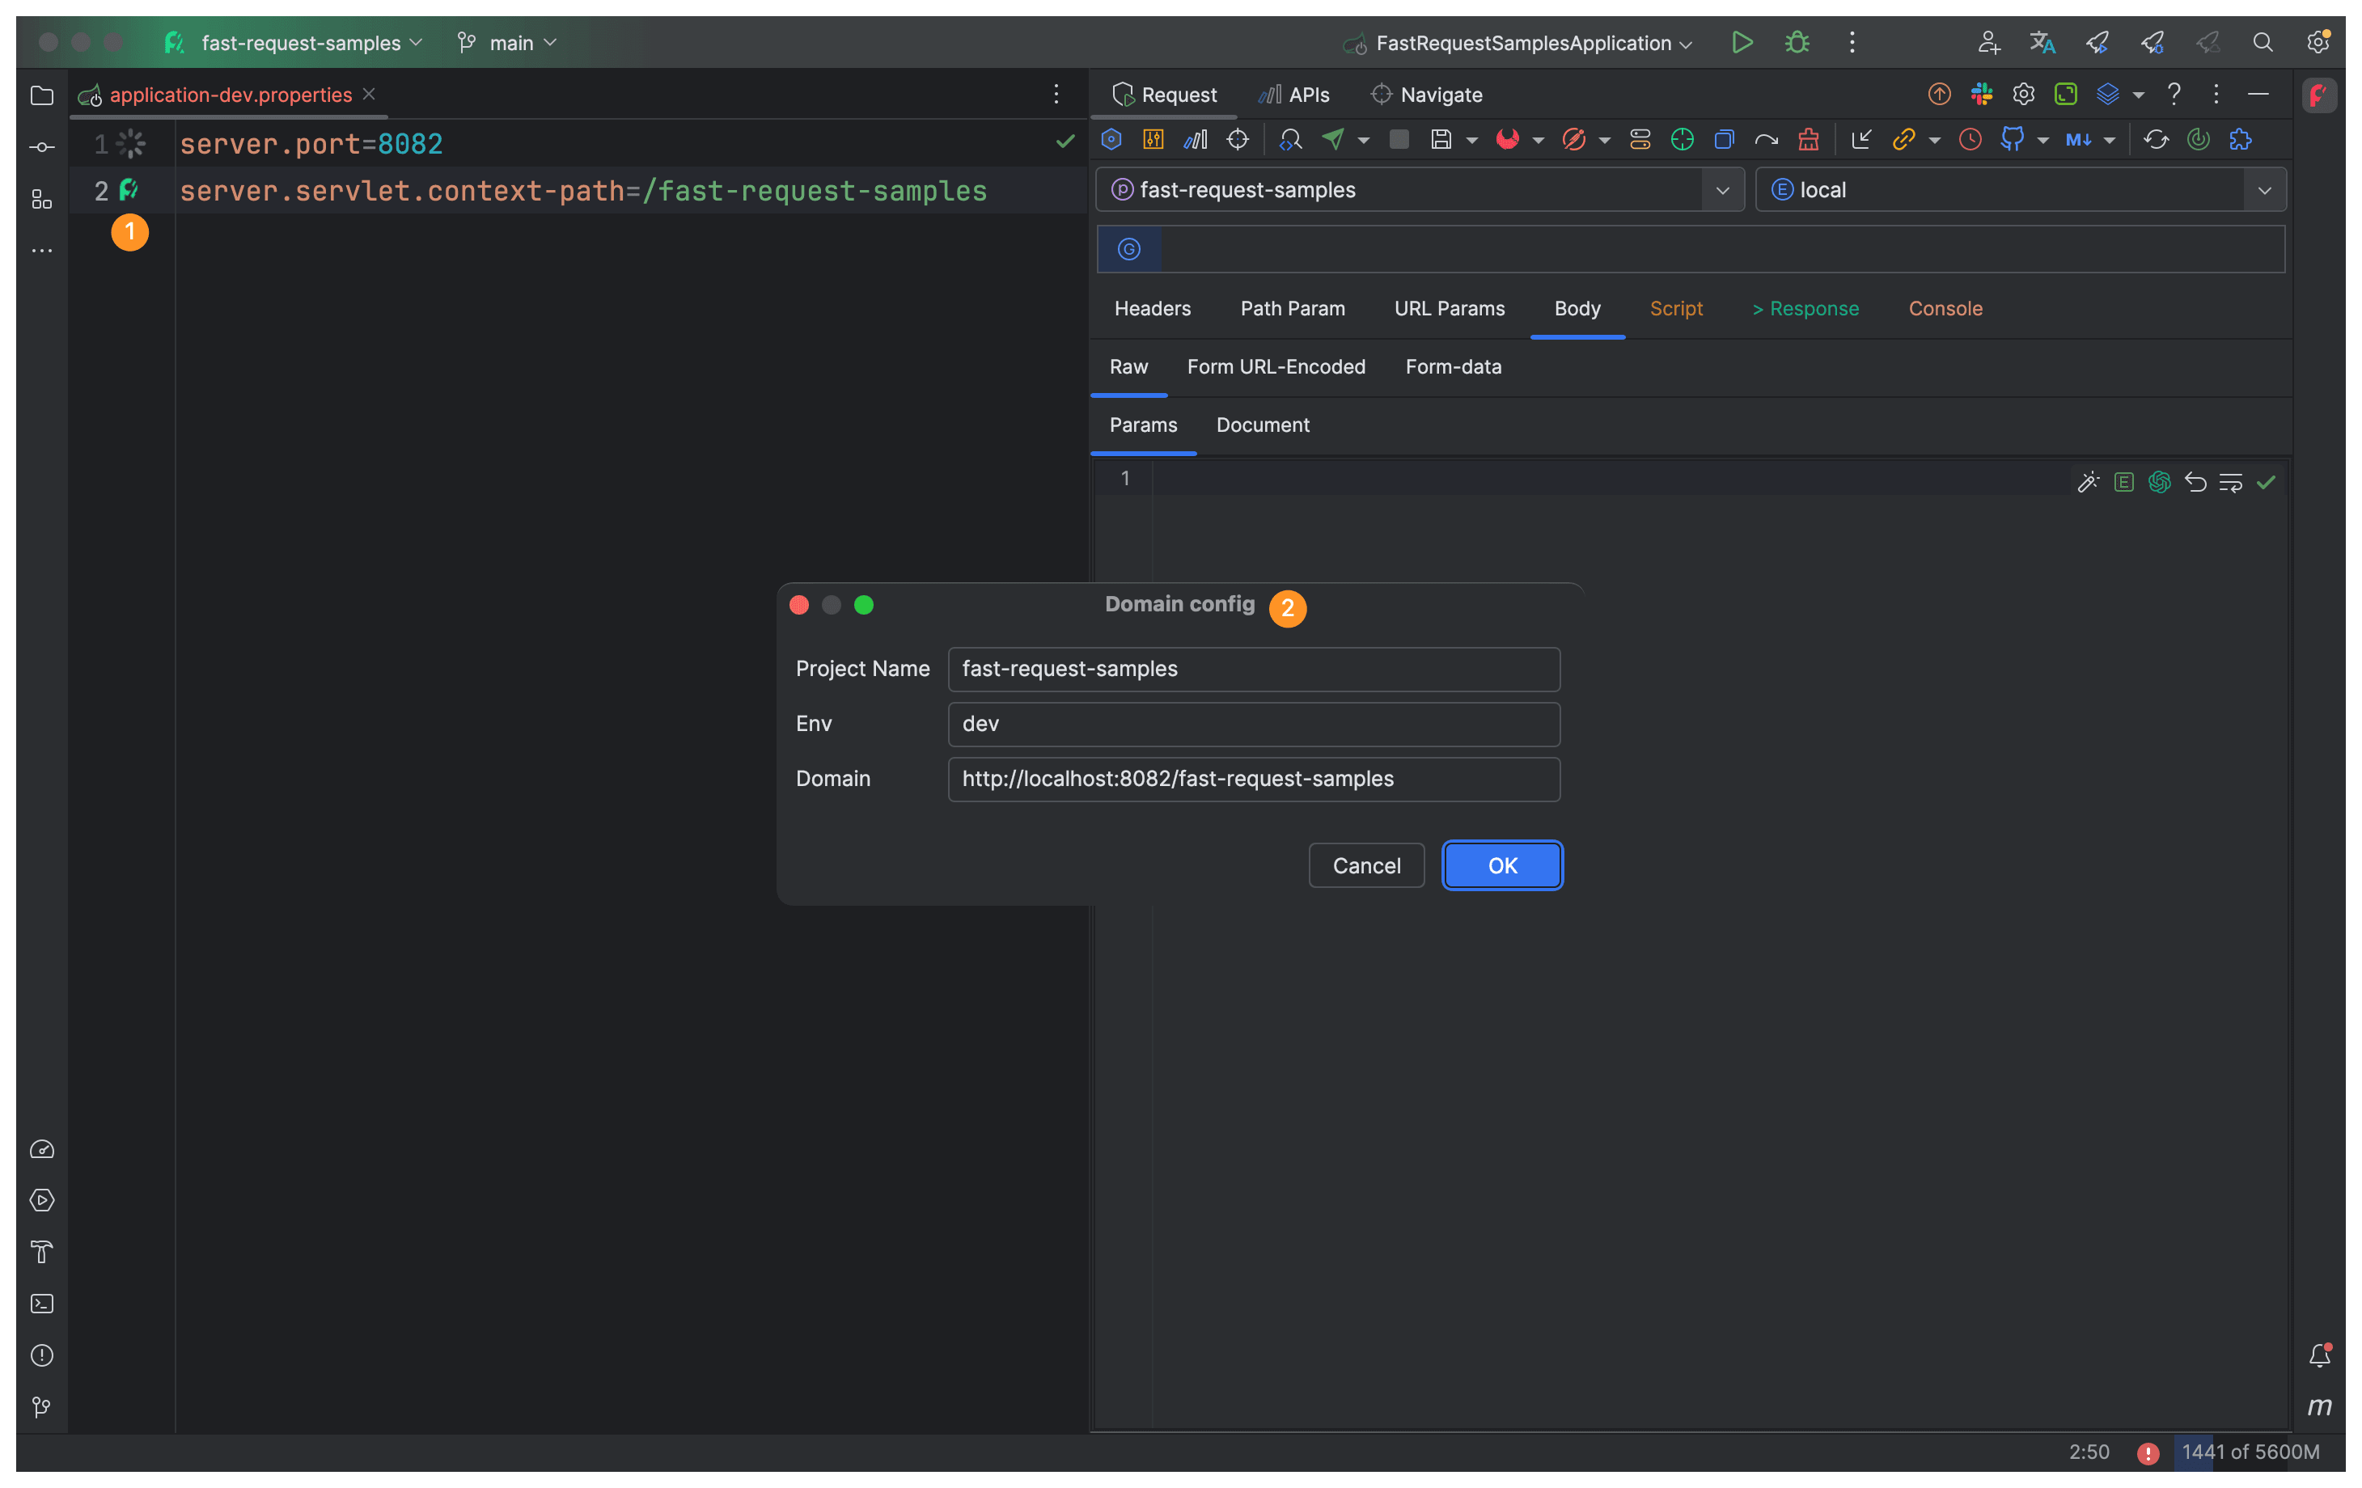Run FastRequestSamplesApplication with the run icon

coord(1742,42)
